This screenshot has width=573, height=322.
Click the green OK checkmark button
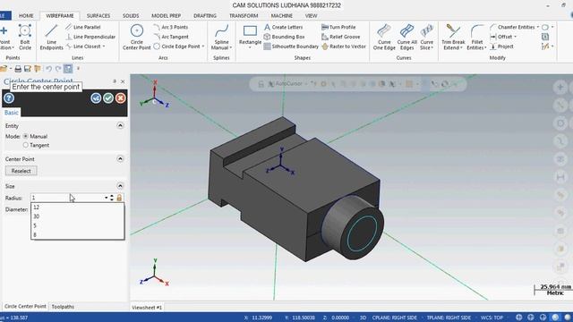[x=108, y=97]
